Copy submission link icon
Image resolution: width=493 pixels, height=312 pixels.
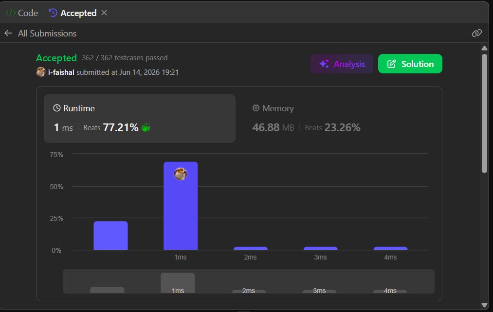(x=476, y=33)
